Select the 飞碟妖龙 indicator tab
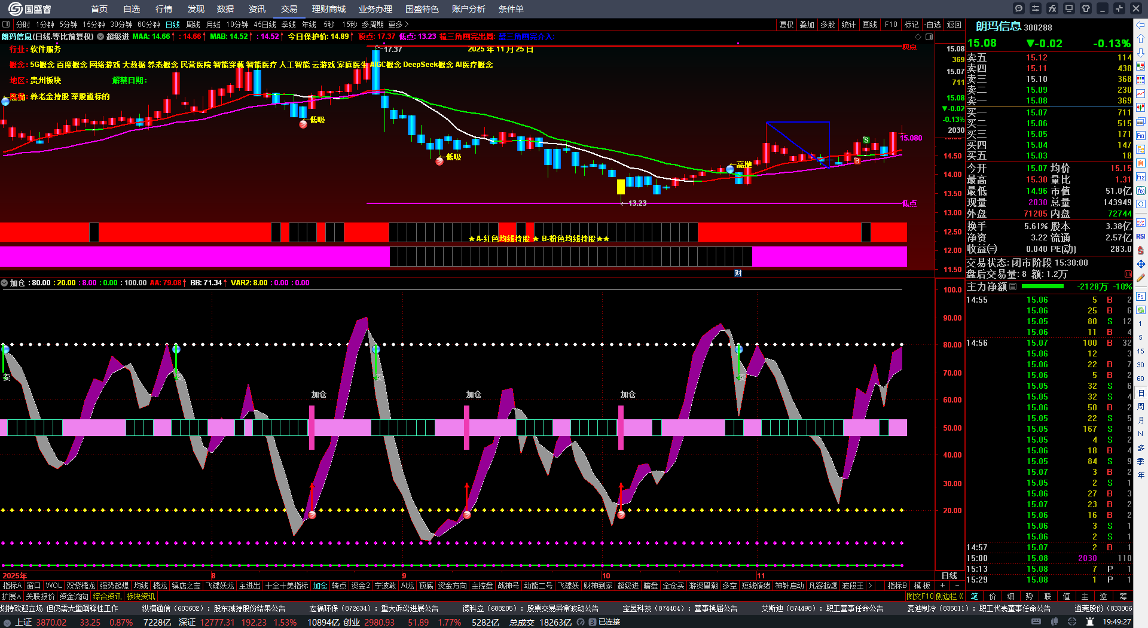This screenshot has height=628, width=1148. pos(220,586)
